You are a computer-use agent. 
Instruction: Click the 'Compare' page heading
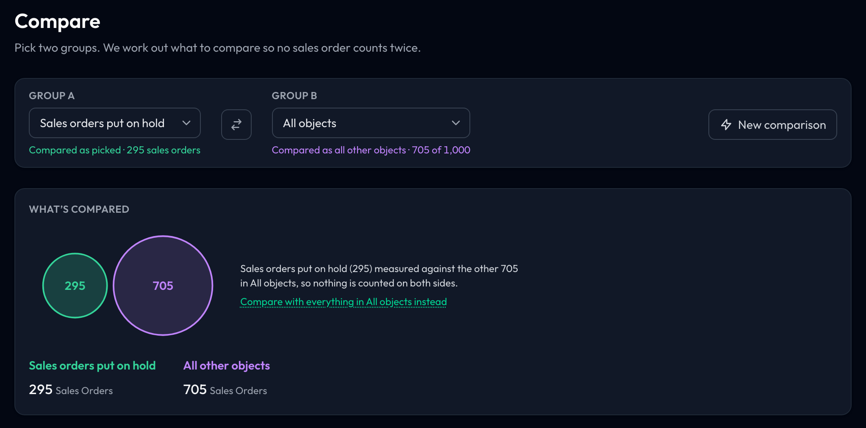click(58, 22)
